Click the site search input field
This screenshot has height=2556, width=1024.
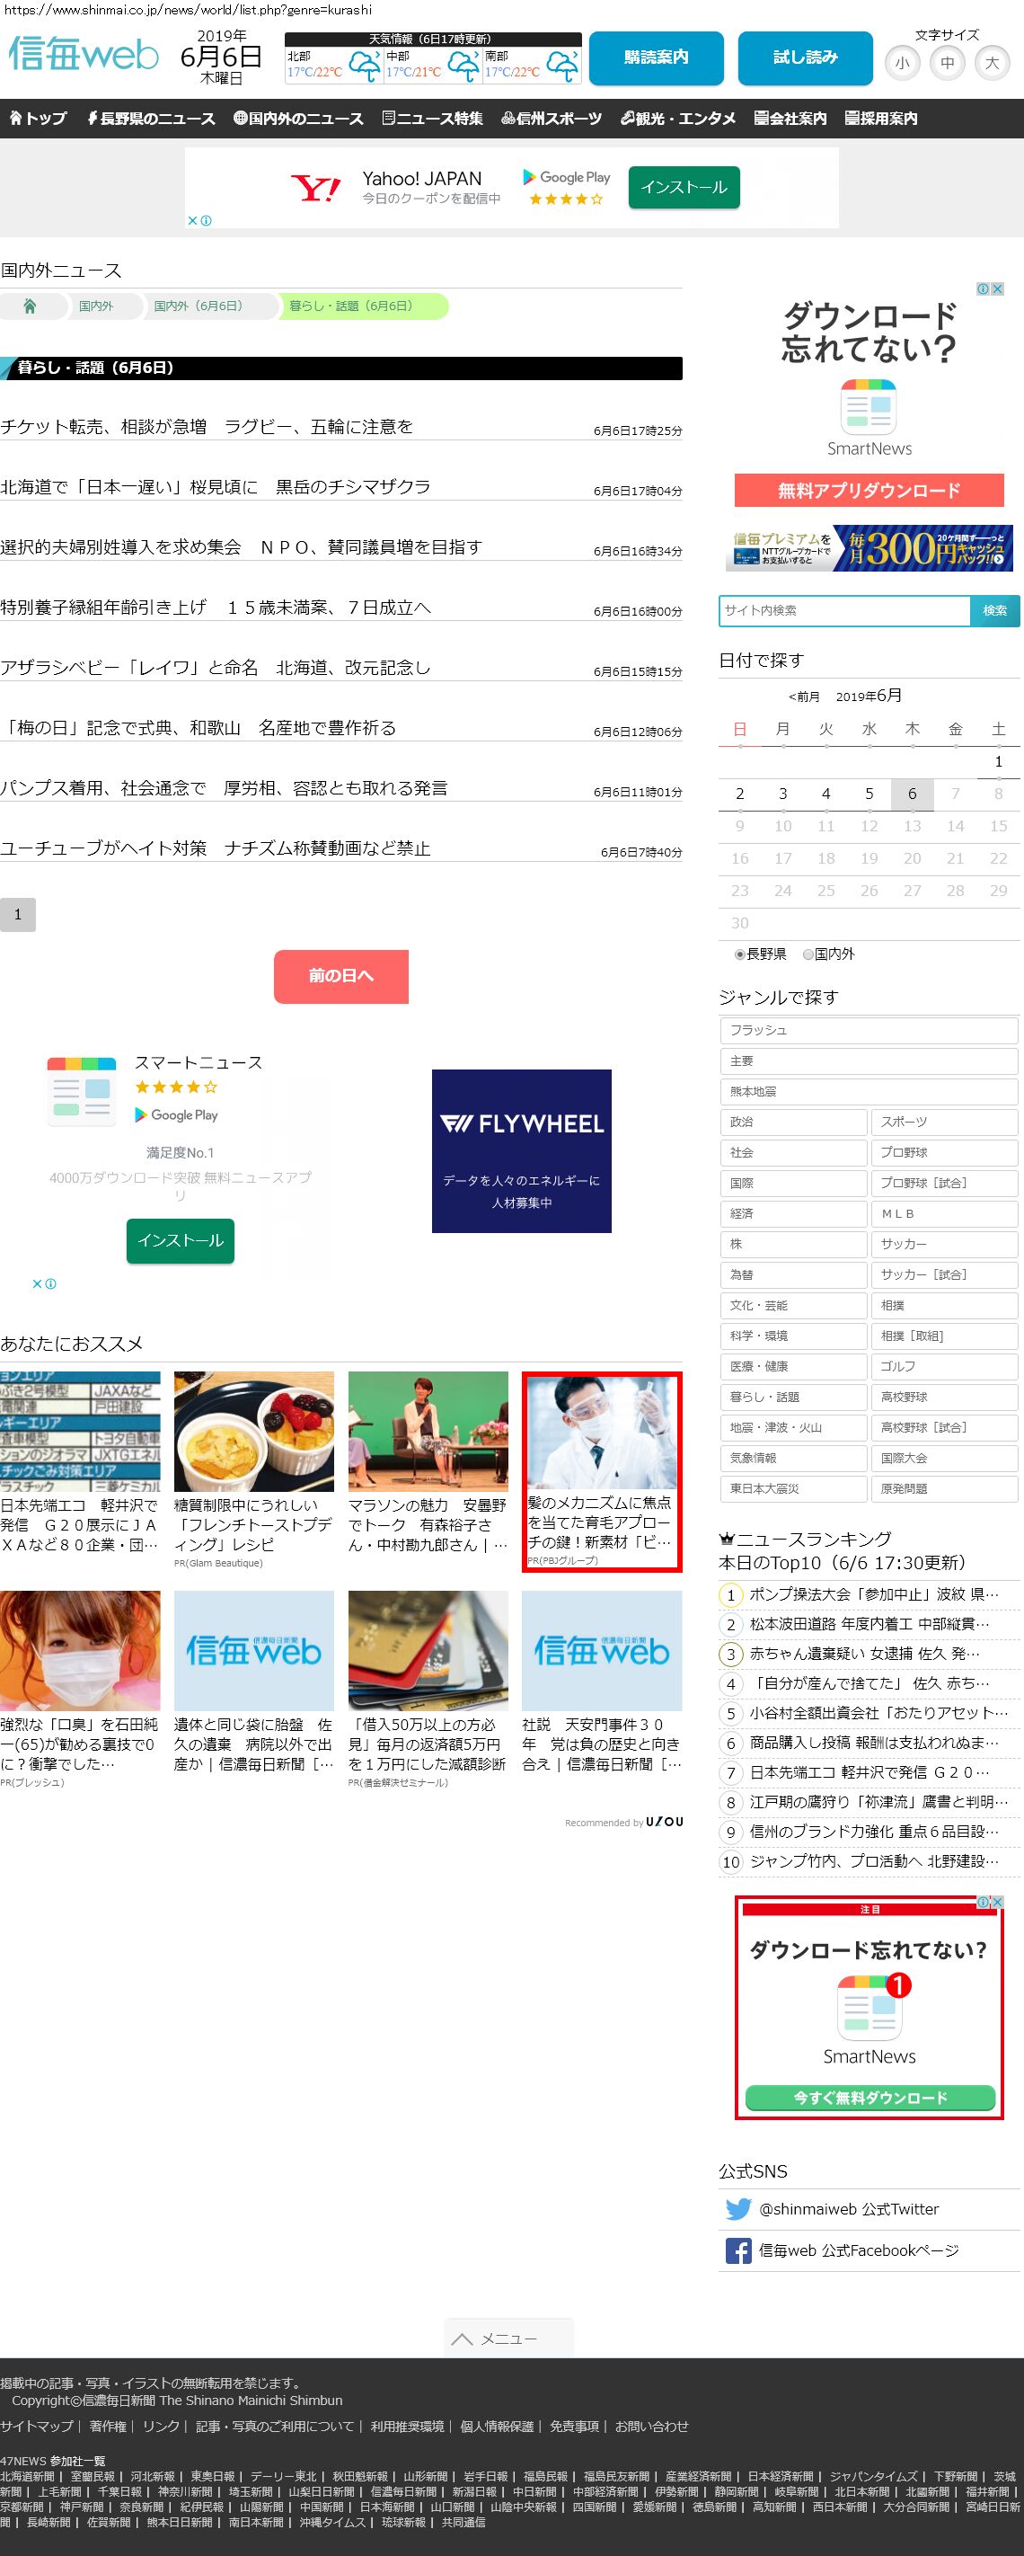click(843, 610)
